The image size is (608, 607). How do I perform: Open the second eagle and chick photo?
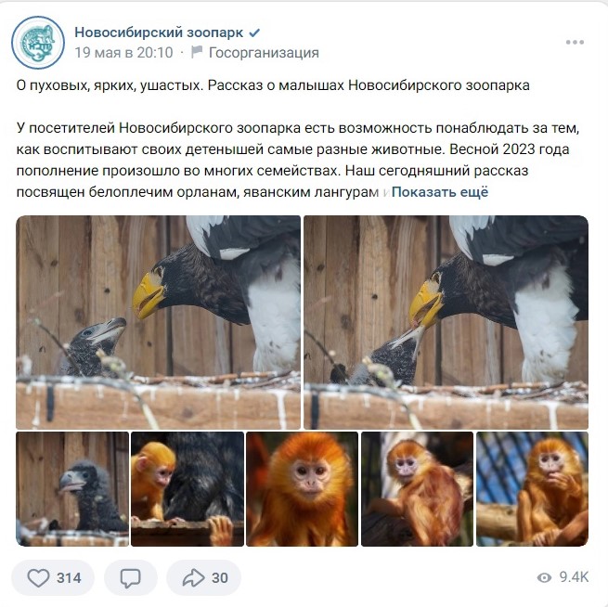446,322
